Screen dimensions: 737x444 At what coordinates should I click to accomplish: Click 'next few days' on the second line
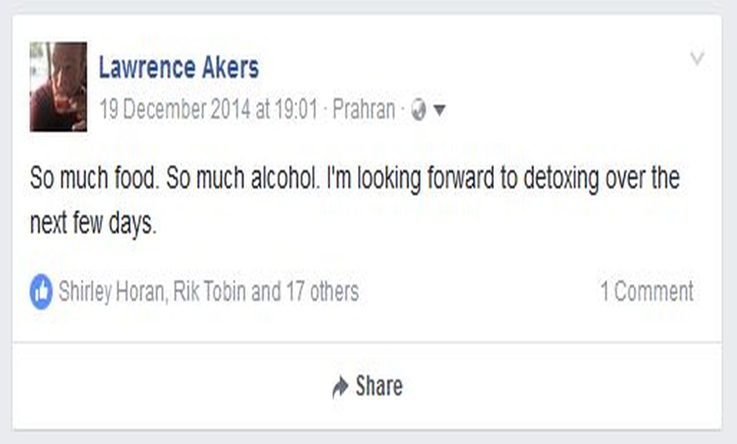tap(93, 223)
